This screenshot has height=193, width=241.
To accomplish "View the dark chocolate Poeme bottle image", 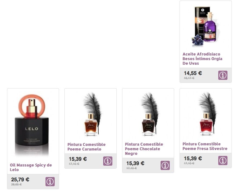I will (x=150, y=114).
